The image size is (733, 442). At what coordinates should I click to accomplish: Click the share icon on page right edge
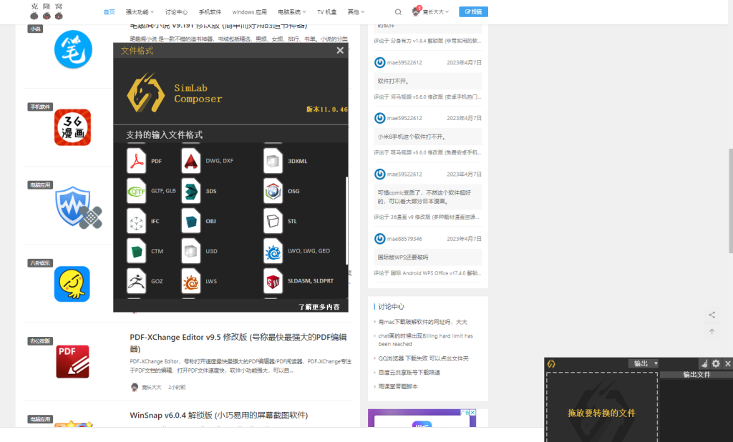pos(712,315)
